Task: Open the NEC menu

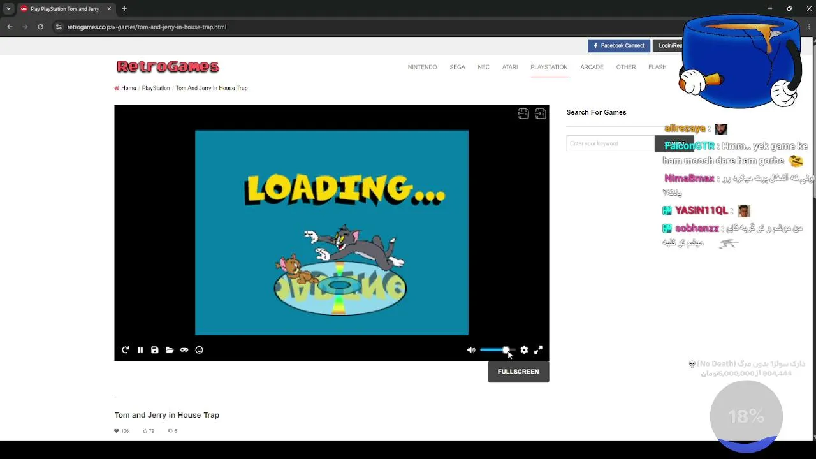Action: [483, 67]
